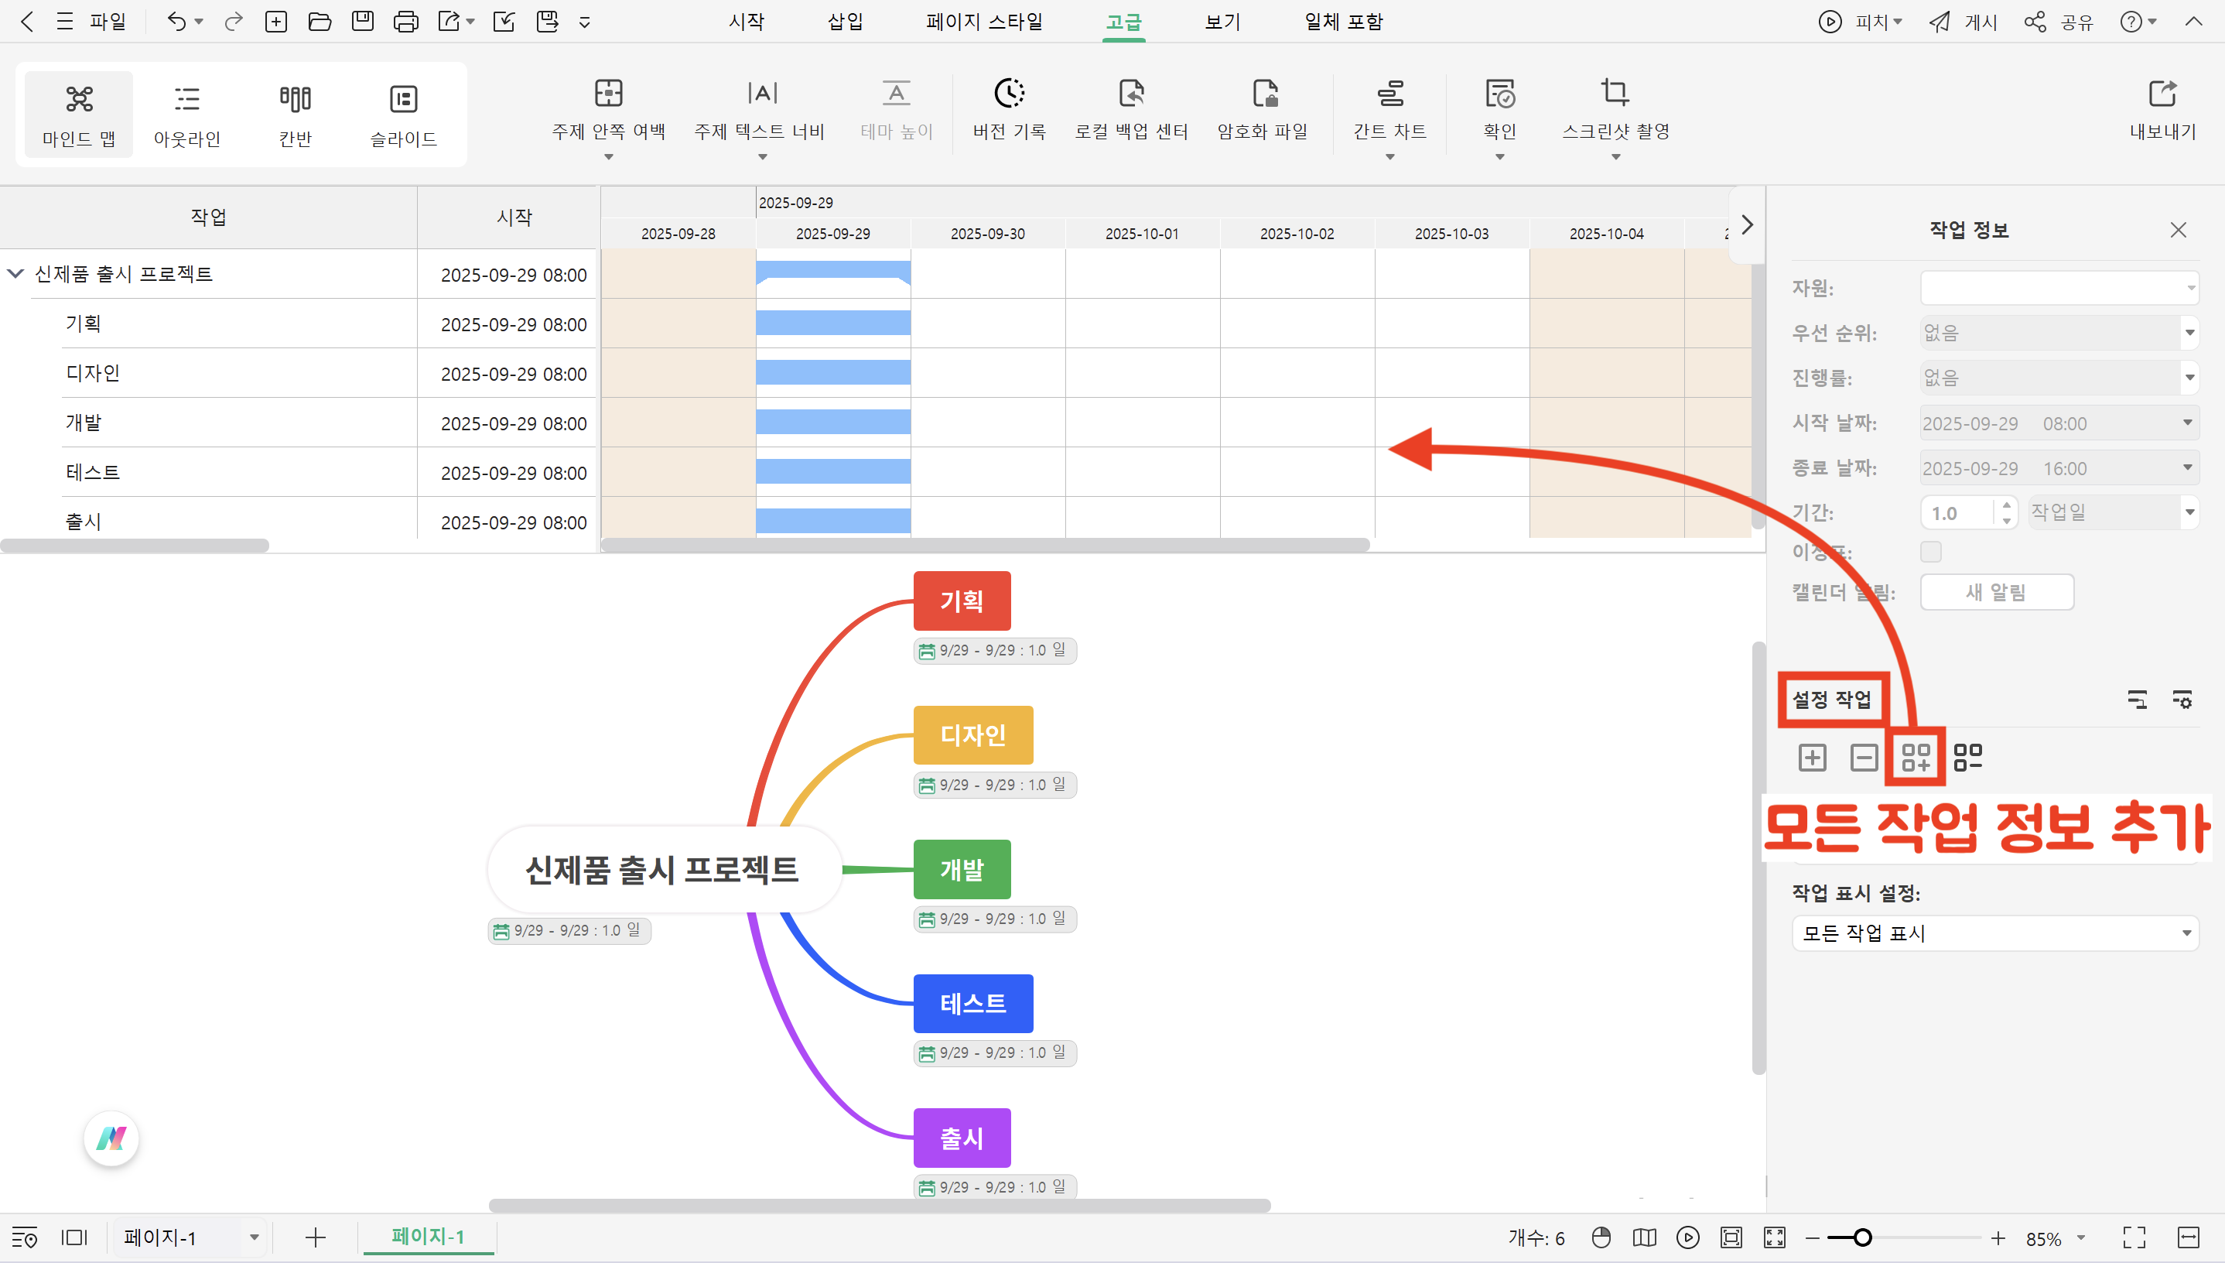Close the 작업 정보 panel
Viewport: 2225px width, 1263px height.
[x=2178, y=229]
